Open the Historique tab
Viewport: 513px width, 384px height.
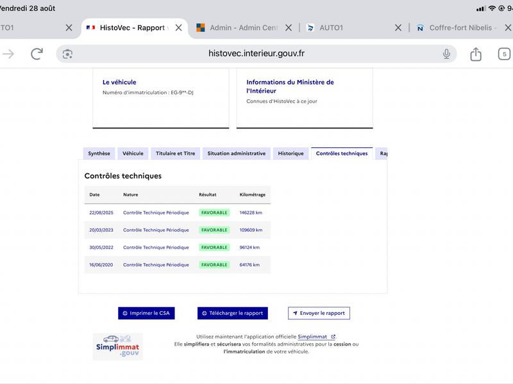pos(290,154)
